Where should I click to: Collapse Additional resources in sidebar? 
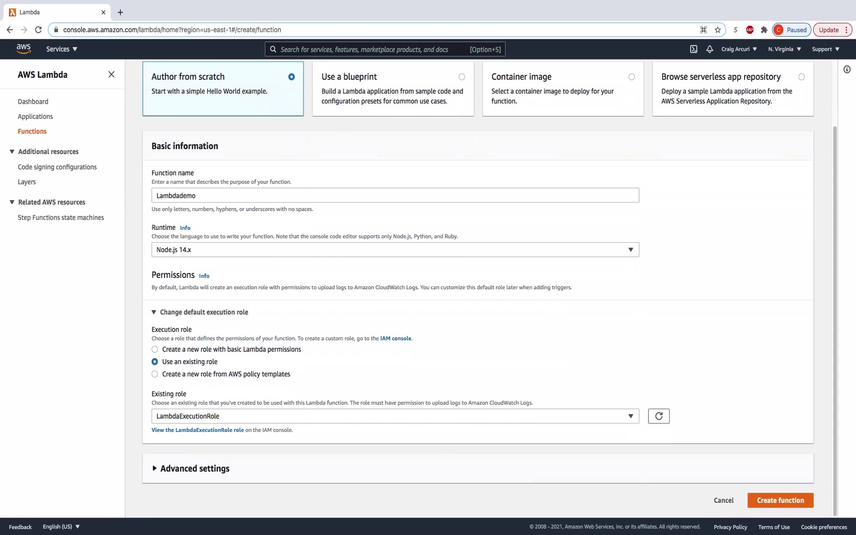(x=44, y=152)
